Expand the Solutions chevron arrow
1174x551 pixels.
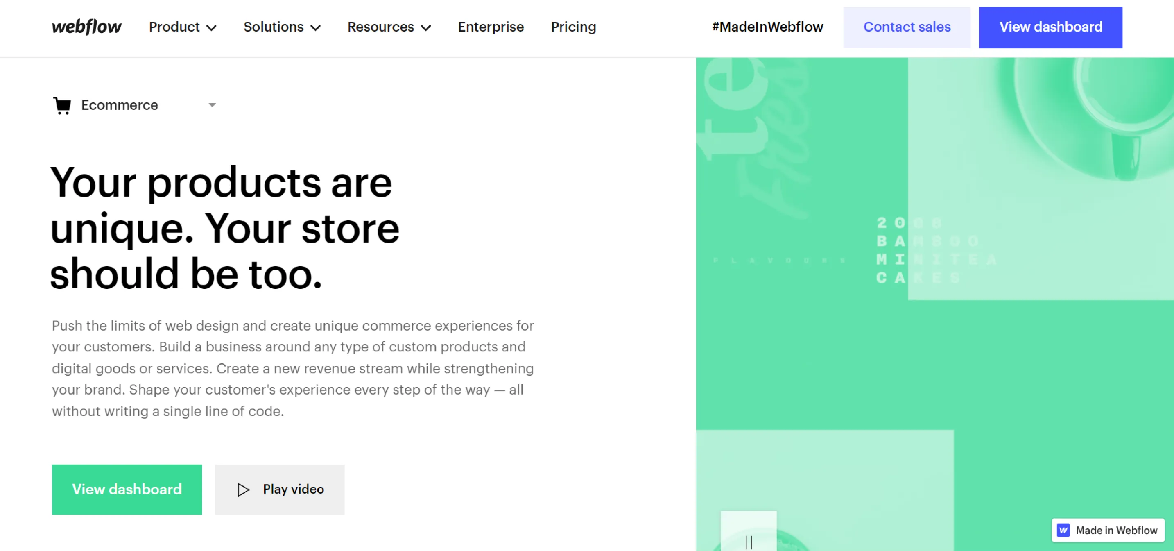315,28
